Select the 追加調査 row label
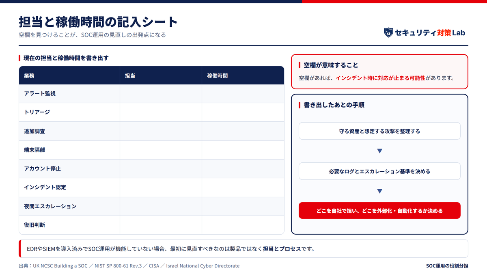 (x=34, y=131)
